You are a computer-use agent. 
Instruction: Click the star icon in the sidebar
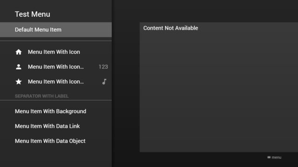(x=19, y=82)
